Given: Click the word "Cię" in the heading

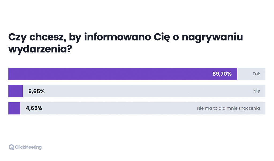Looking at the screenshot, I should [x=161, y=37].
